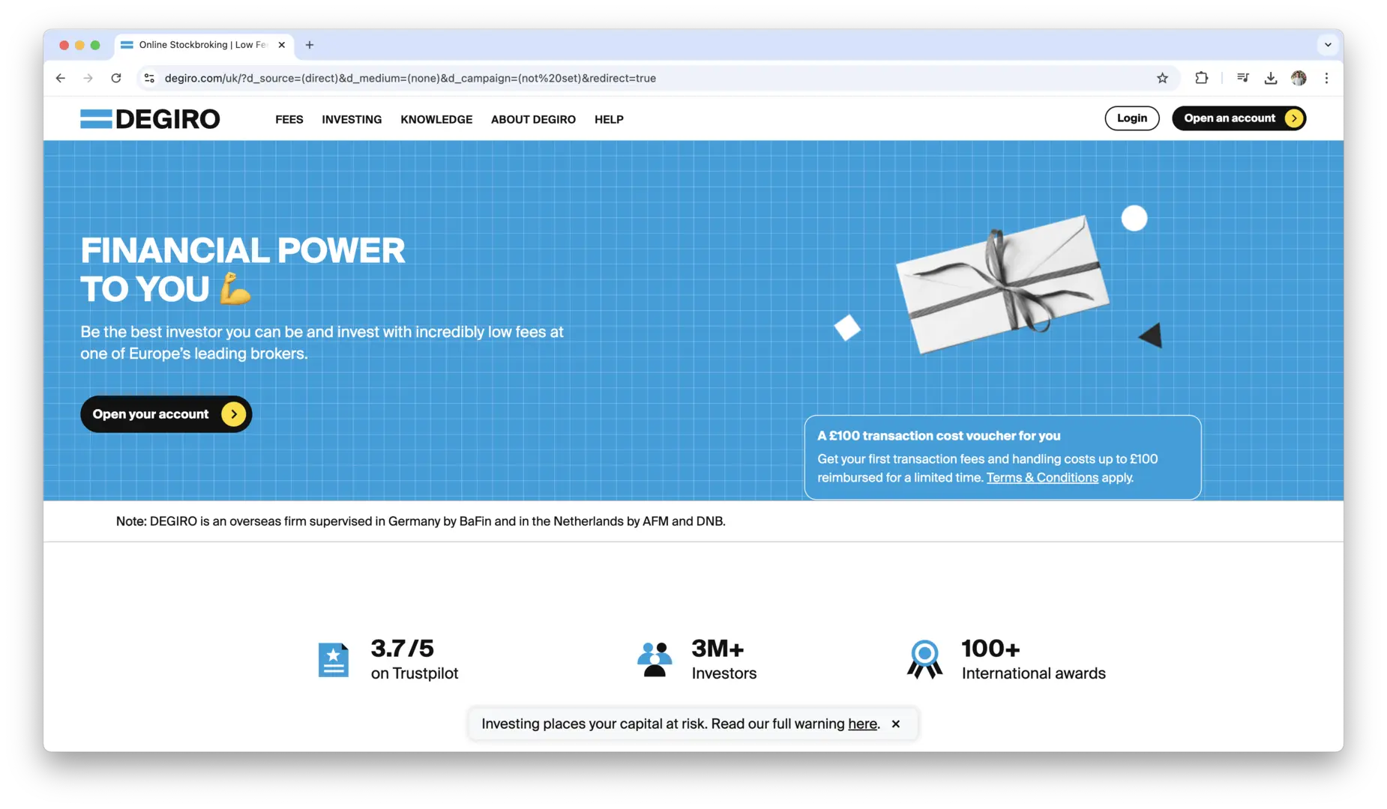This screenshot has width=1387, height=809.
Task: Click the '100+' awards figure
Action: (x=990, y=648)
